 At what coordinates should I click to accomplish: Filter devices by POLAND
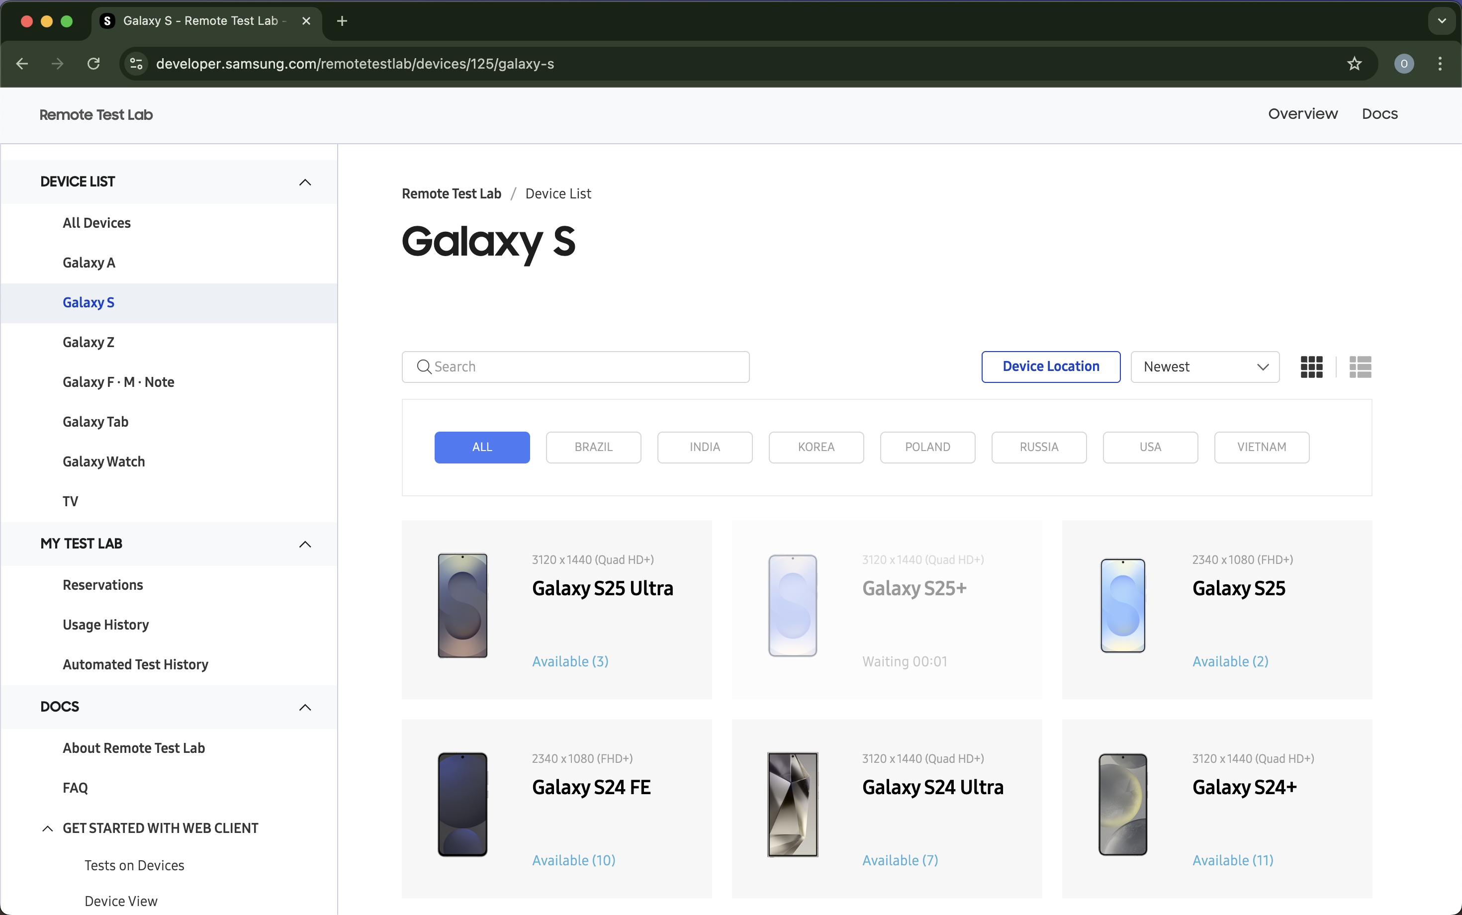pyautogui.click(x=927, y=447)
